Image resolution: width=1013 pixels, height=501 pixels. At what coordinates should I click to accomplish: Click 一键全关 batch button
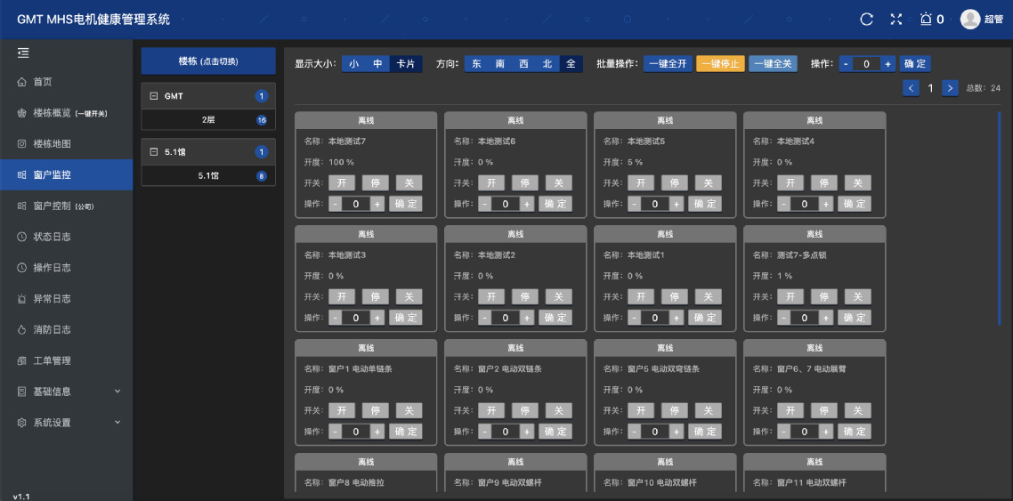coord(774,64)
